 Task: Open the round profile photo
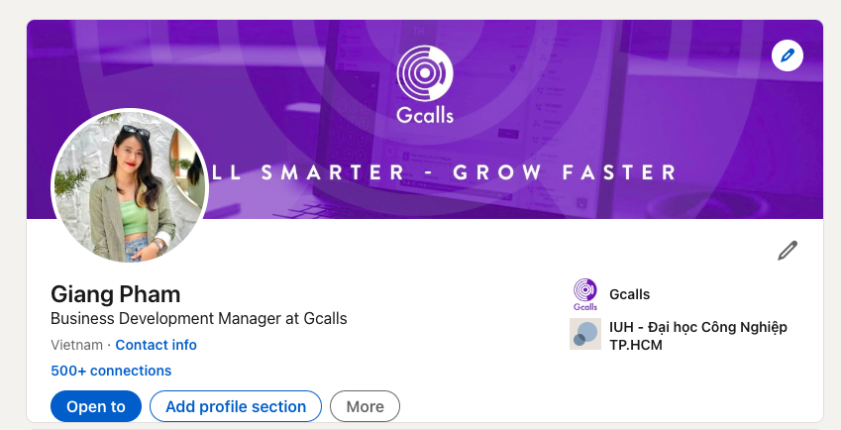[x=130, y=186]
